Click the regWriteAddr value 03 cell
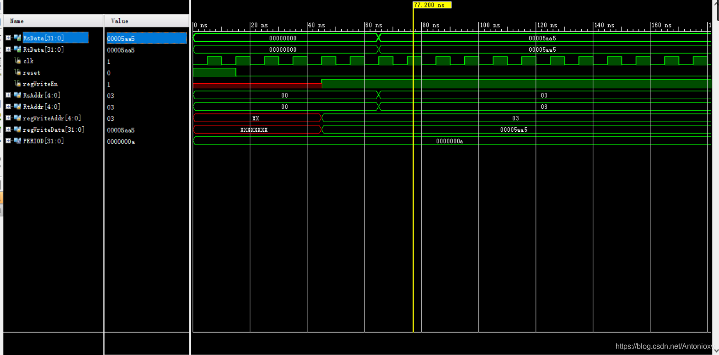719x355 pixels. pos(111,118)
